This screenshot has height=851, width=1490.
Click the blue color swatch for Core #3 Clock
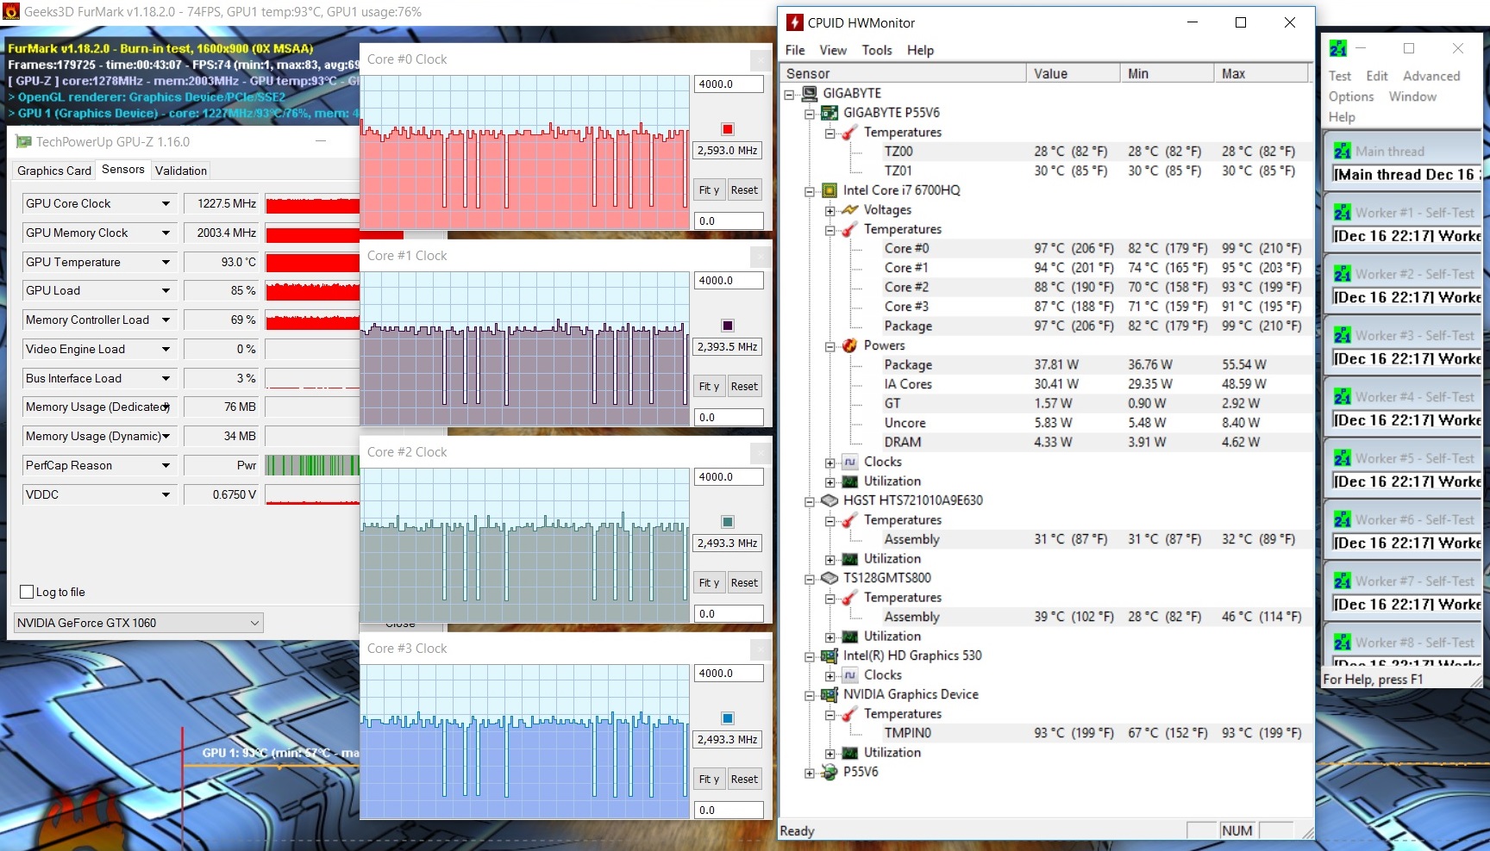click(728, 718)
